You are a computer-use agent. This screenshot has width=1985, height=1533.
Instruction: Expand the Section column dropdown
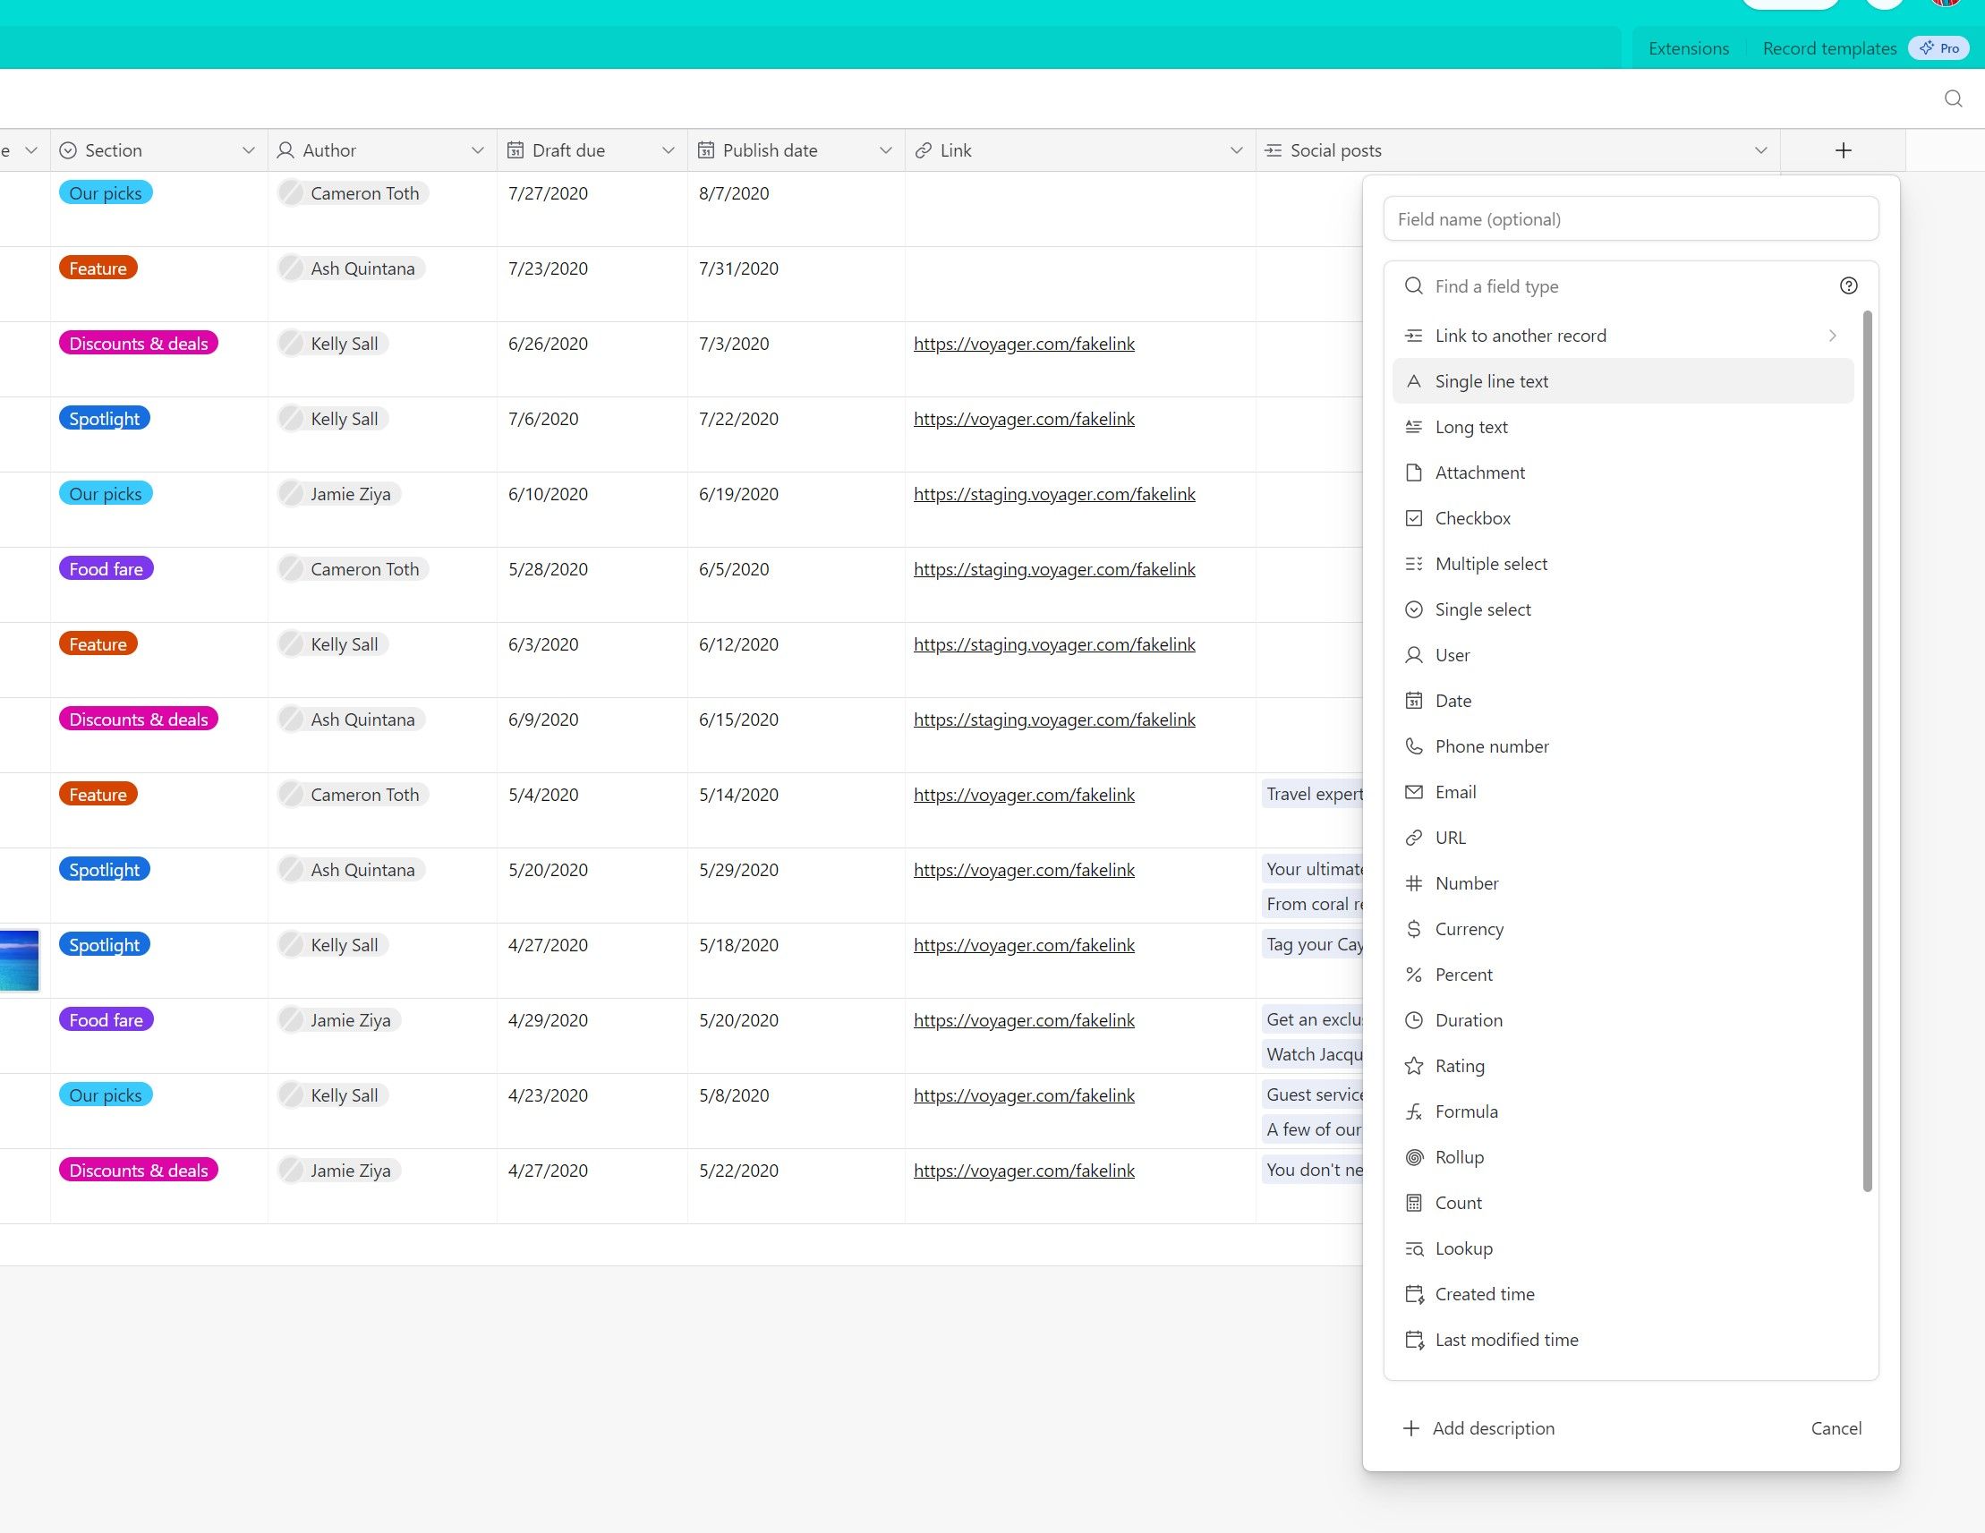(248, 150)
